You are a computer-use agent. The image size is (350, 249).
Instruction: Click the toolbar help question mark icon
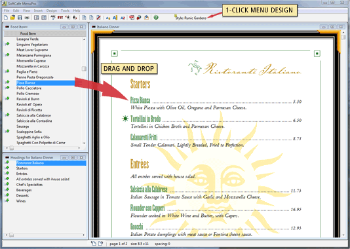156,18
